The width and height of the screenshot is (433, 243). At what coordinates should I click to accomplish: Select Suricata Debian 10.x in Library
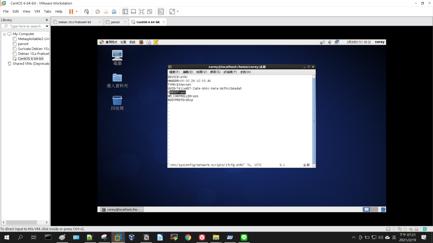click(31, 49)
